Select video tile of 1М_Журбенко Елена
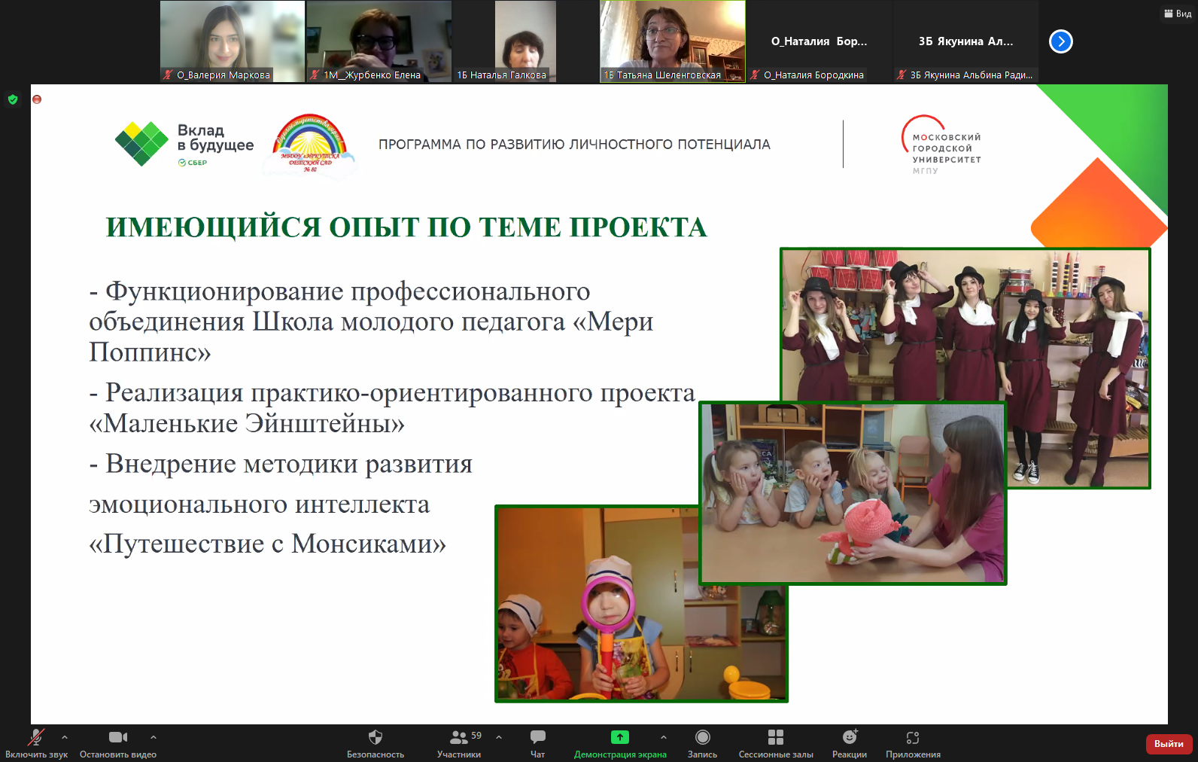Viewport: 1198px width, 762px height. [379, 41]
